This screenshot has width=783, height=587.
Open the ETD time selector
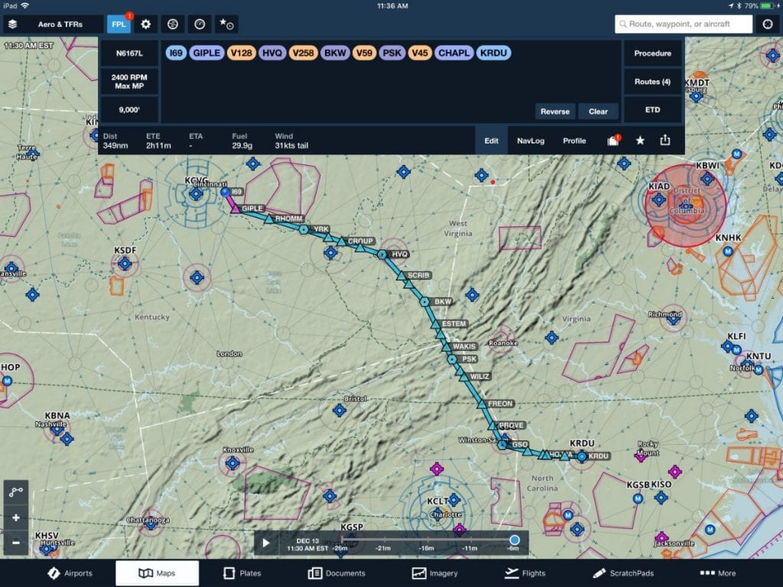coord(652,110)
